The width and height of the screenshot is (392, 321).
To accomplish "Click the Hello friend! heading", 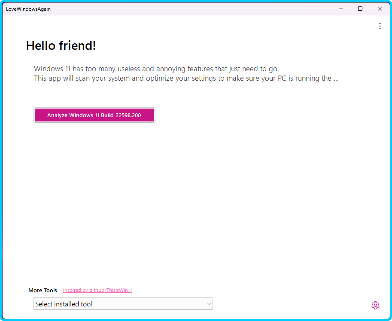I will (61, 45).
